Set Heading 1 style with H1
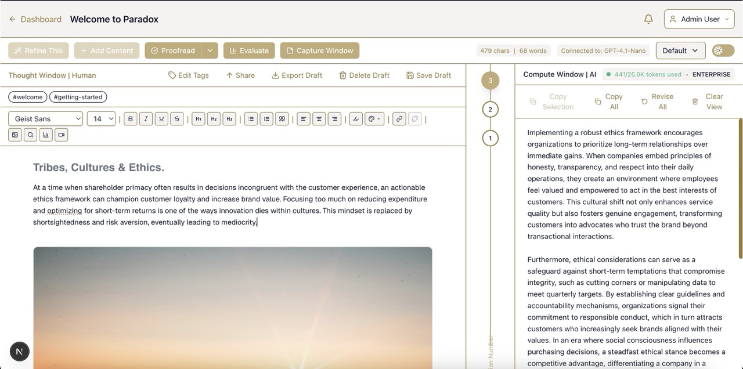This screenshot has height=369, width=743. pyautogui.click(x=199, y=119)
